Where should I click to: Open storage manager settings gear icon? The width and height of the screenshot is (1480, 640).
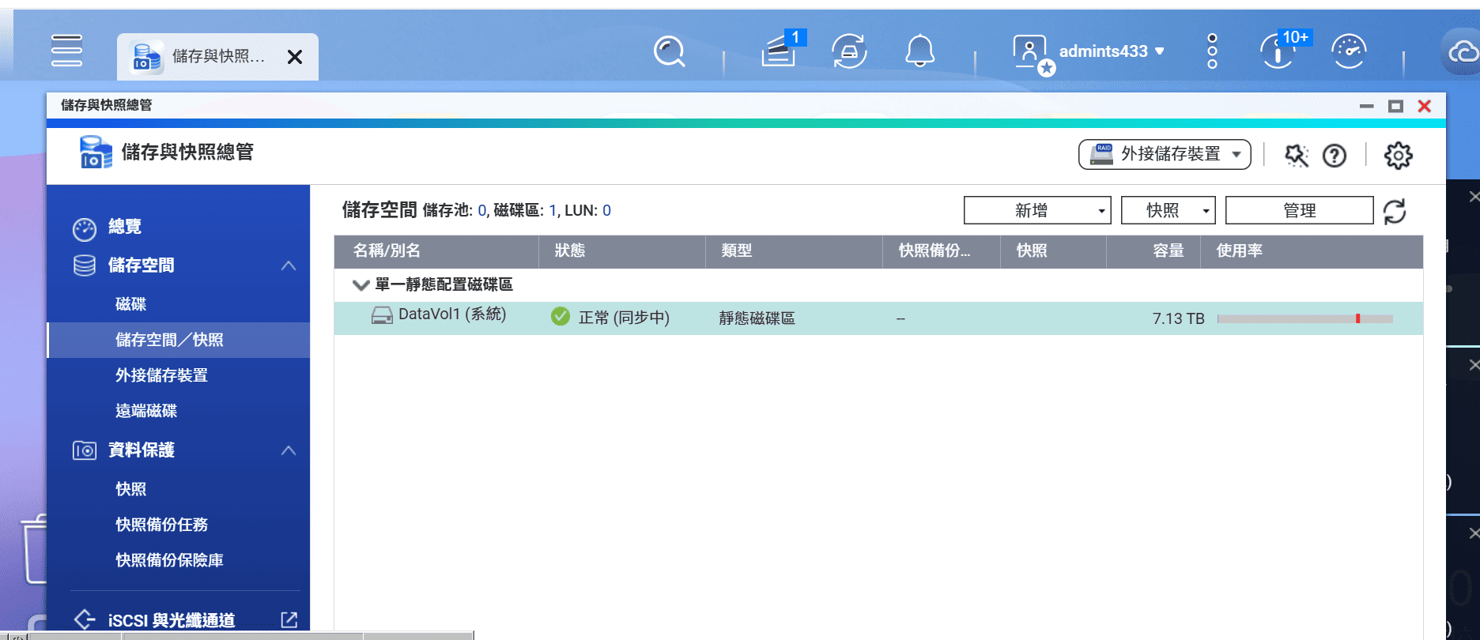[x=1398, y=156]
